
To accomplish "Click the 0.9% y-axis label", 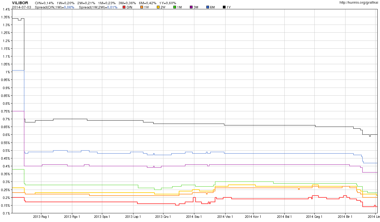I will [6, 88].
